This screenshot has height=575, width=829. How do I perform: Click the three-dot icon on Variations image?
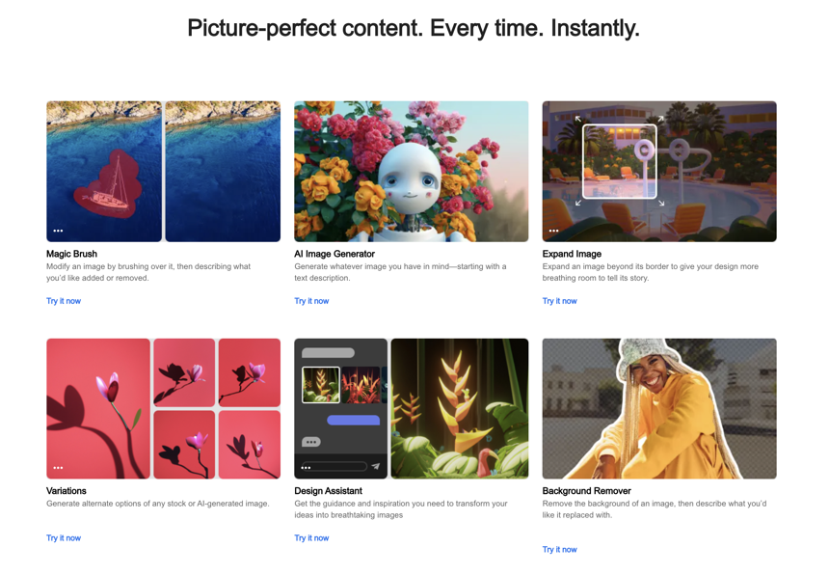click(58, 468)
